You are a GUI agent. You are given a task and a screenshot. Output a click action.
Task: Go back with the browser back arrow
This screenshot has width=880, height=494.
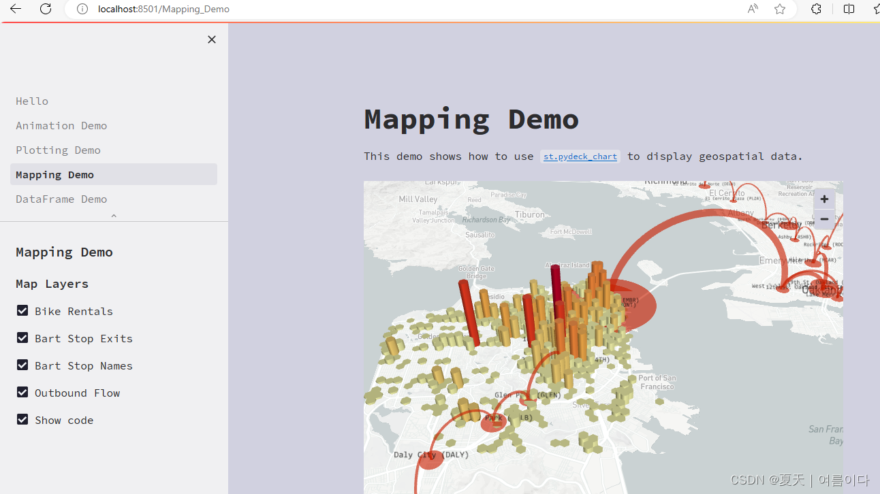click(x=16, y=9)
